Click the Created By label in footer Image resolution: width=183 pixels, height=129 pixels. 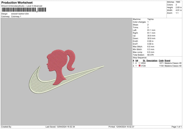coord(6,127)
